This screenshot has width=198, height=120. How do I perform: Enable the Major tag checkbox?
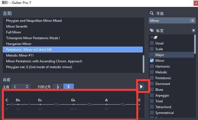pos(152,55)
